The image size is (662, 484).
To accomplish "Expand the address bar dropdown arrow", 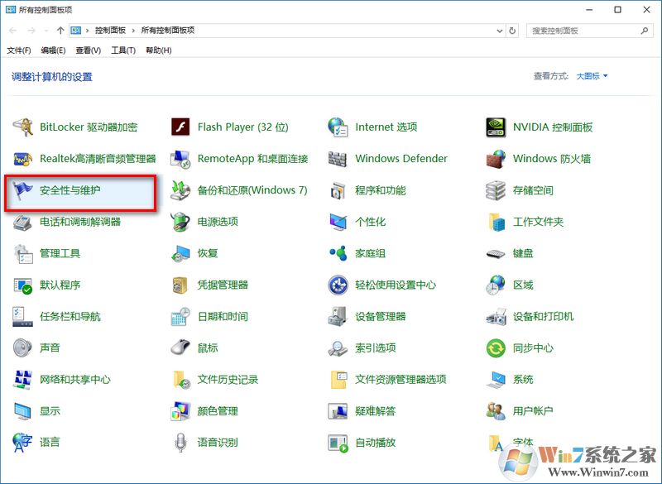I will pyautogui.click(x=500, y=31).
